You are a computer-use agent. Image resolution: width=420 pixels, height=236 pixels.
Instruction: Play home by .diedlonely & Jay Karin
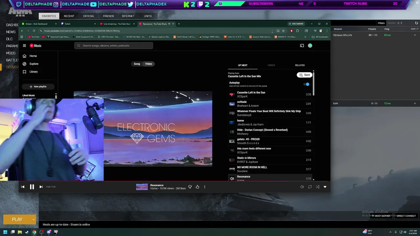pos(270,123)
